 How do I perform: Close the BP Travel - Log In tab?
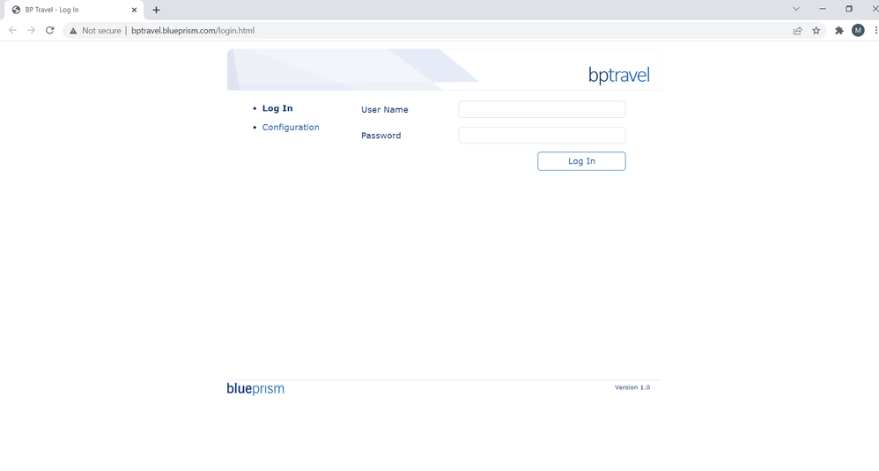pyautogui.click(x=134, y=10)
